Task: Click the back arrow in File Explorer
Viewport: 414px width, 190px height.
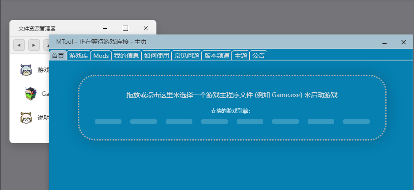Action: click(x=19, y=45)
